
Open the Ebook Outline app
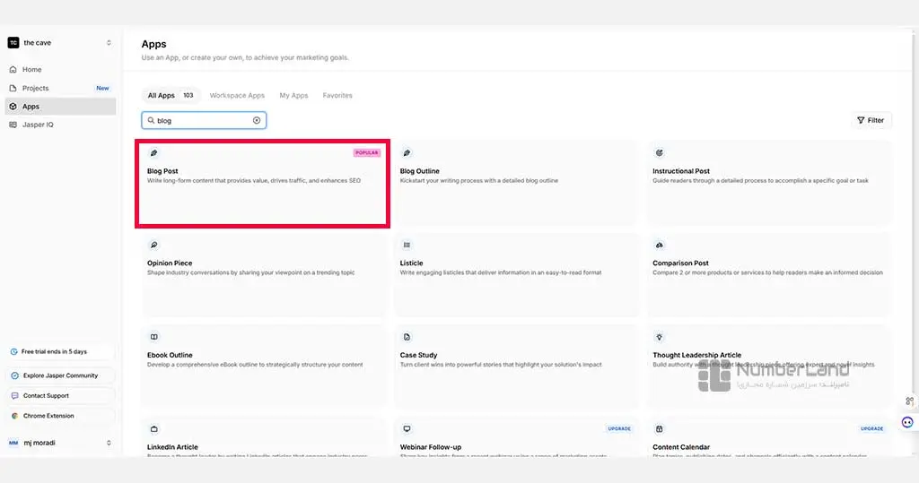coord(263,367)
